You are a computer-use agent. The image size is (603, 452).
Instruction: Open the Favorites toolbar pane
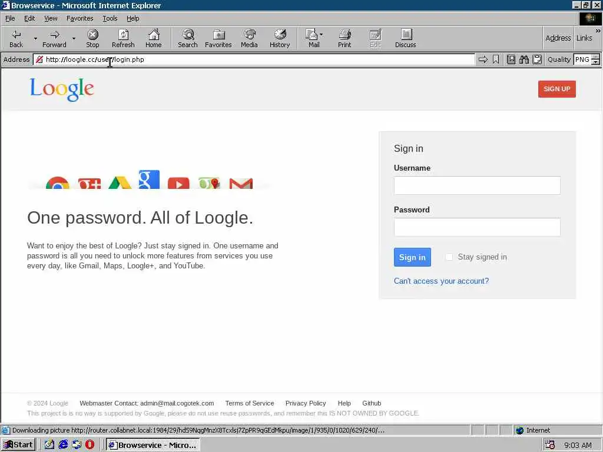tap(218, 38)
